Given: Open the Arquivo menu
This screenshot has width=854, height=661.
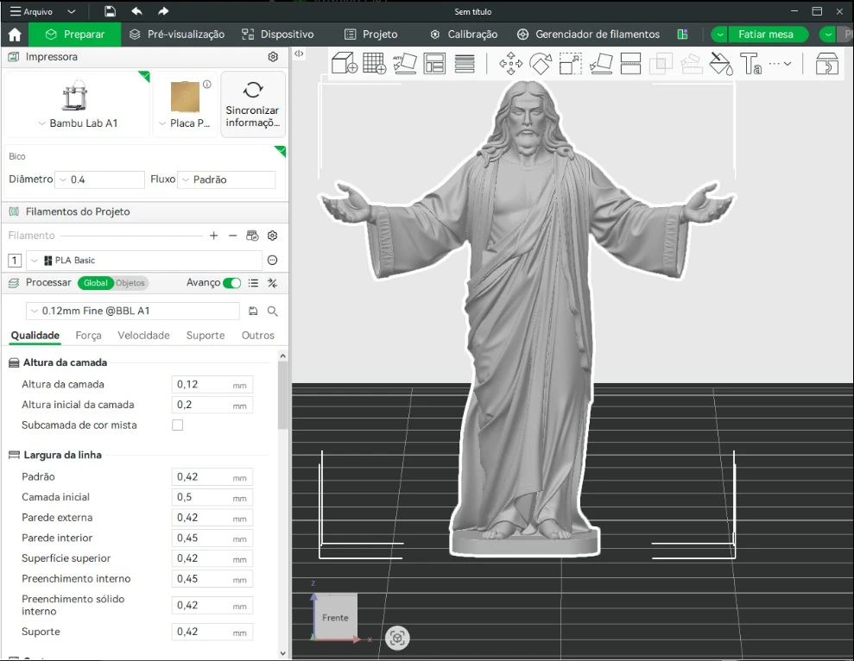Looking at the screenshot, I should click(32, 11).
